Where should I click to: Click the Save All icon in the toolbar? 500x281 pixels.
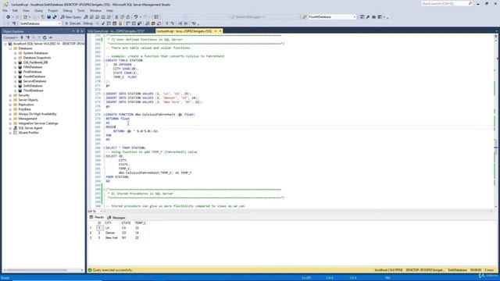[x=55, y=17]
